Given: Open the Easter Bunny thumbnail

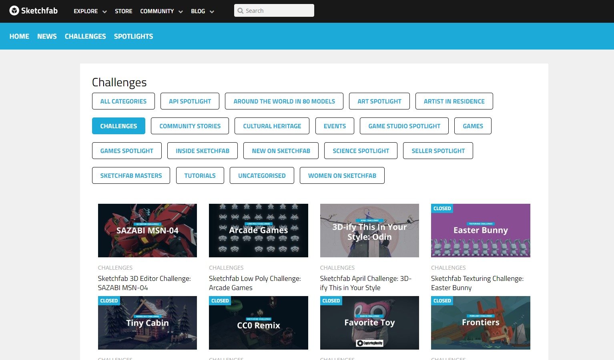Looking at the screenshot, I should [481, 231].
